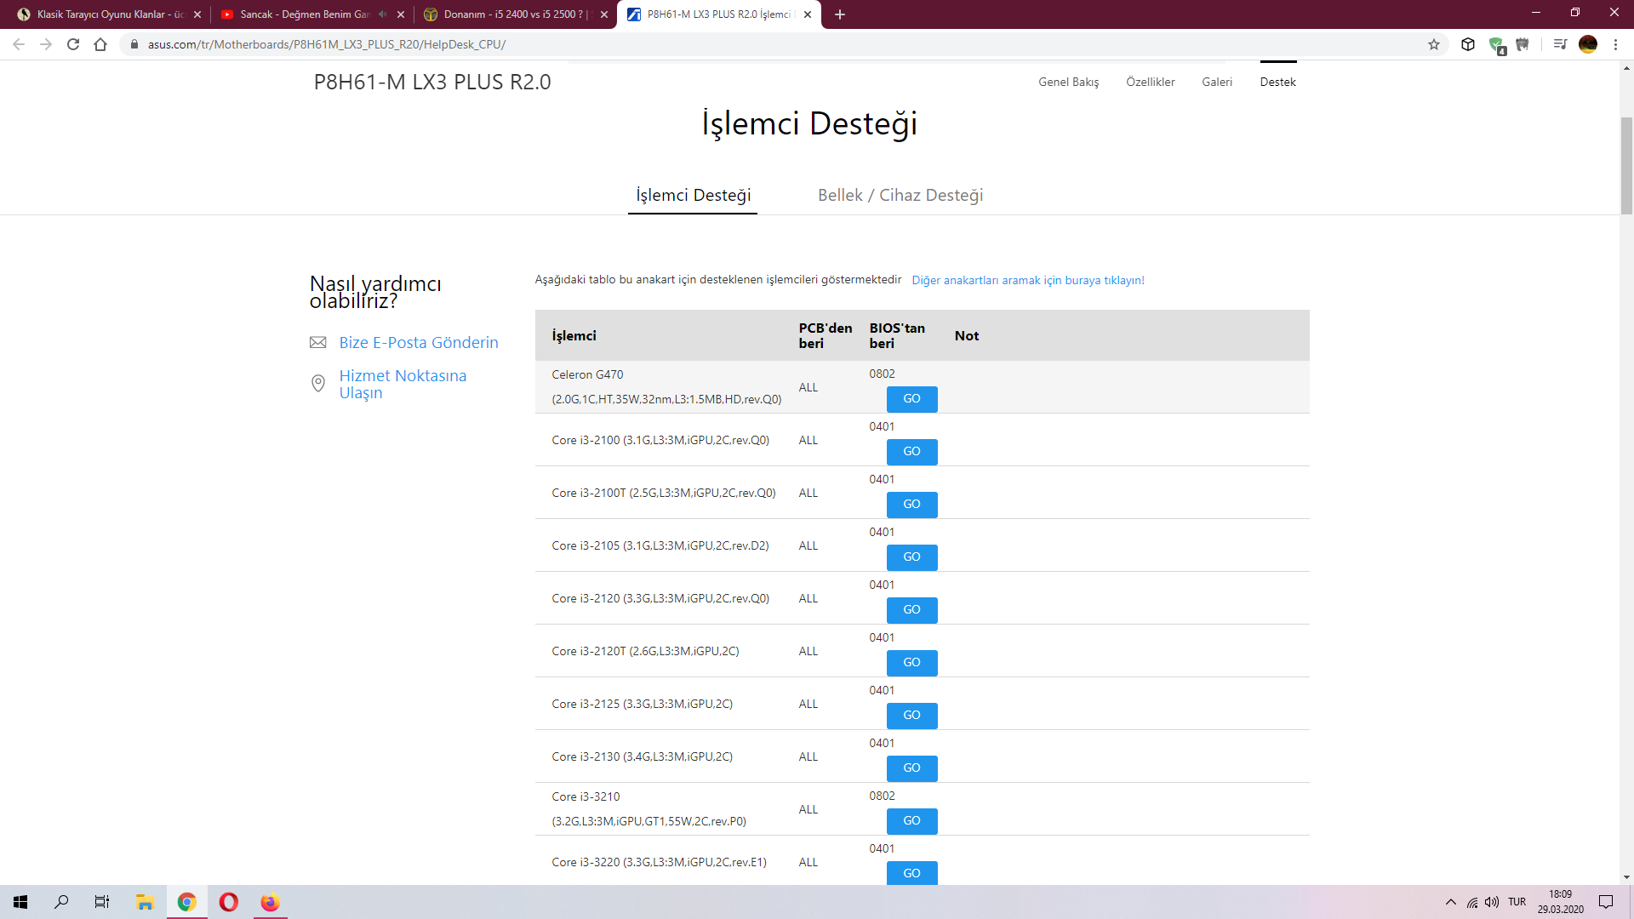
Task: Click the address bar URL
Action: tap(327, 44)
